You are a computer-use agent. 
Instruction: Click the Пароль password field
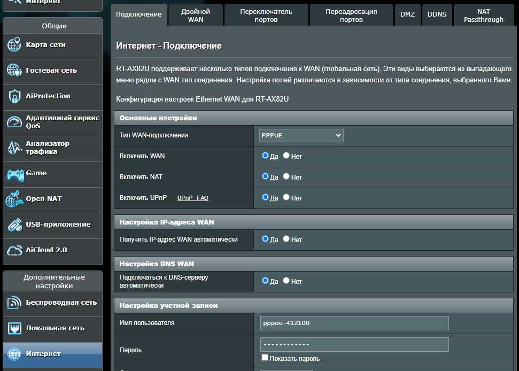coord(354,344)
